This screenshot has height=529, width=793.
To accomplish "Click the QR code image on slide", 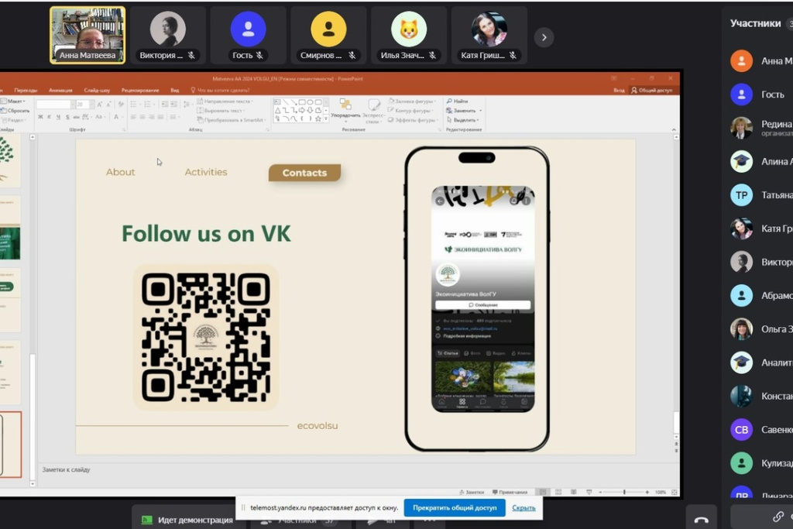I will coord(206,338).
